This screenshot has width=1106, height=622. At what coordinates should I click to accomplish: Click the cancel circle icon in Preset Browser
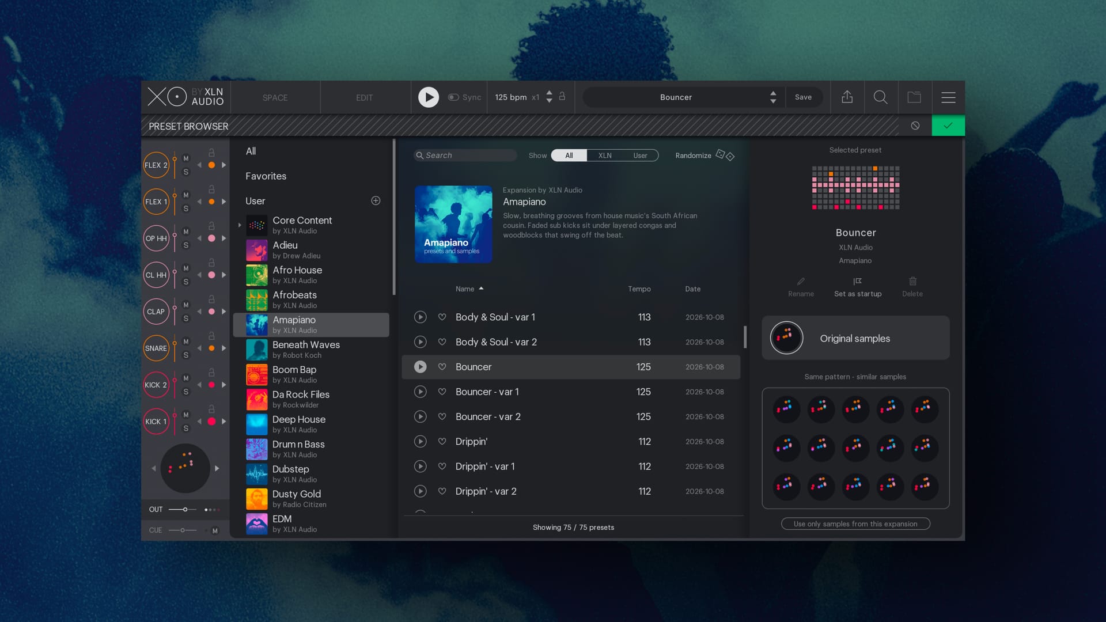[x=915, y=126]
